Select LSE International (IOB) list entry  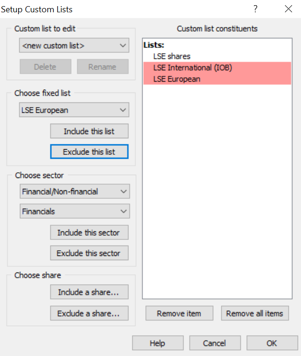pos(217,68)
